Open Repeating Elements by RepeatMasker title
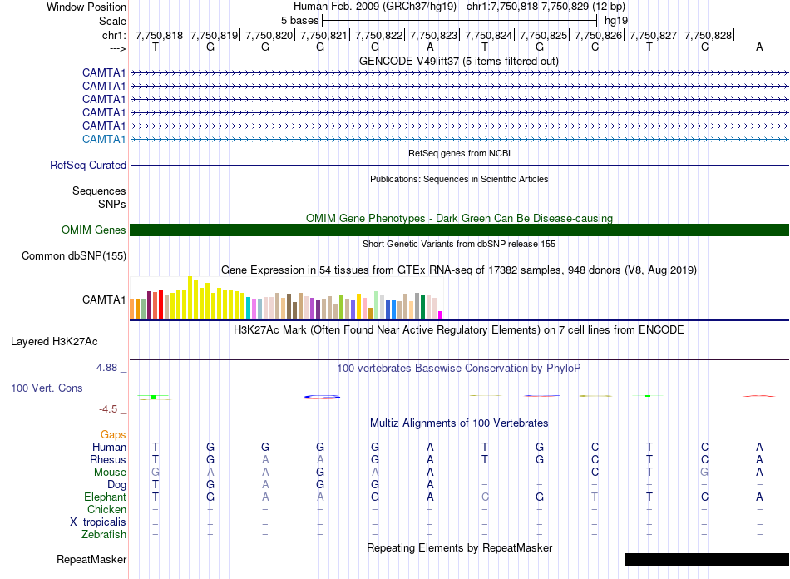The image size is (790, 579). (x=459, y=547)
